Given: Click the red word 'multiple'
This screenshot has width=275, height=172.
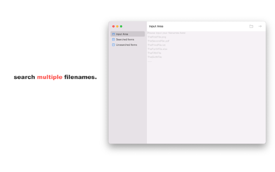Looking at the screenshot, I should click(x=49, y=77).
